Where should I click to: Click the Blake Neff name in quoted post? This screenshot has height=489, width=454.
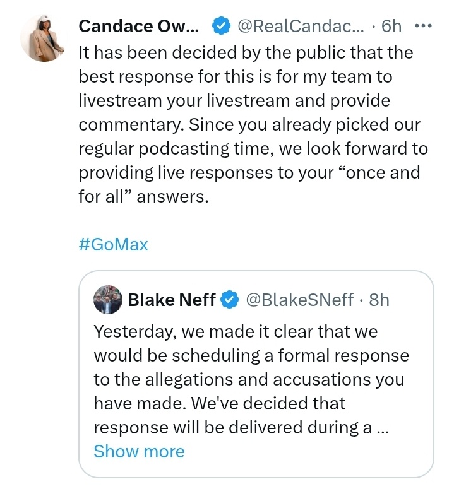[172, 299]
